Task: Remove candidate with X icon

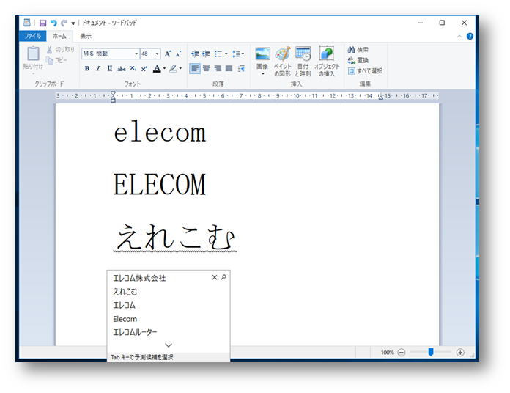Action: (215, 277)
